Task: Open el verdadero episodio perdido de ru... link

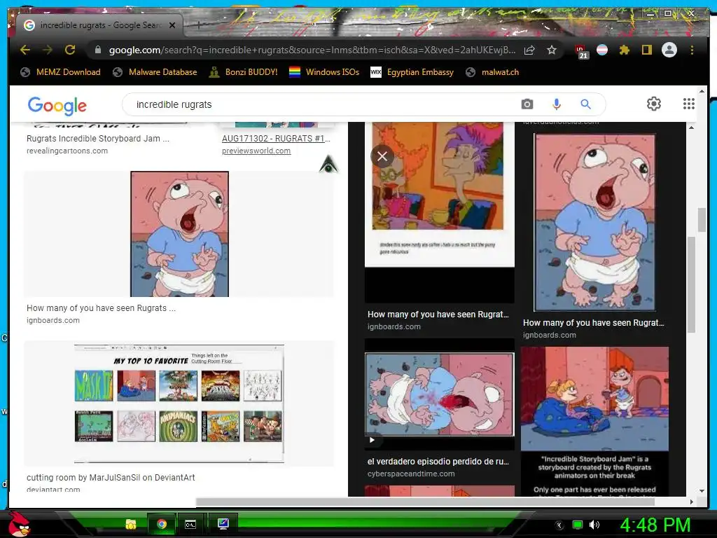Action: pyautogui.click(x=438, y=461)
